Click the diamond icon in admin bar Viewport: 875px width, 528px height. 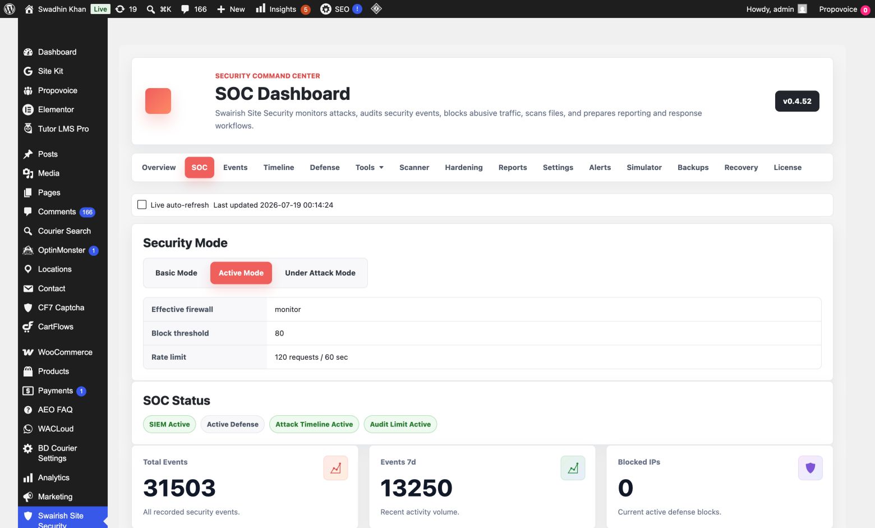[376, 8]
